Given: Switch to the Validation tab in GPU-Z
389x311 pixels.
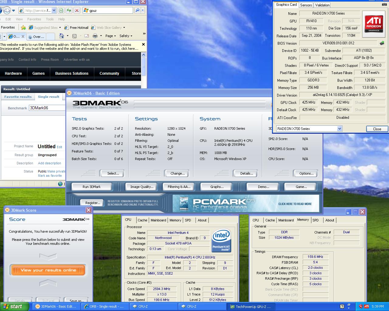Looking at the screenshot, I should pyautogui.click(x=322, y=5).
